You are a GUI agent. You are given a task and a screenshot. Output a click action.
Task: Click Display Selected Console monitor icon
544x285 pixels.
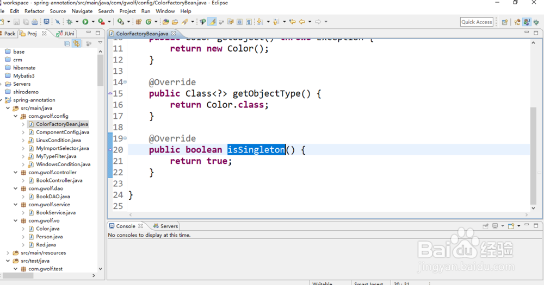pos(495,226)
